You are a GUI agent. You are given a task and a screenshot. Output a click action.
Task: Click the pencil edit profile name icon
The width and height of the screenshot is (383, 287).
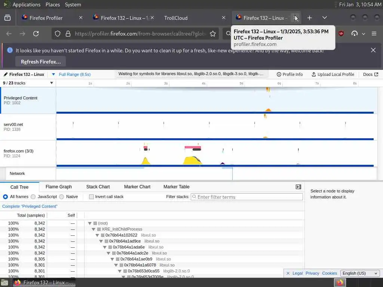5,74
